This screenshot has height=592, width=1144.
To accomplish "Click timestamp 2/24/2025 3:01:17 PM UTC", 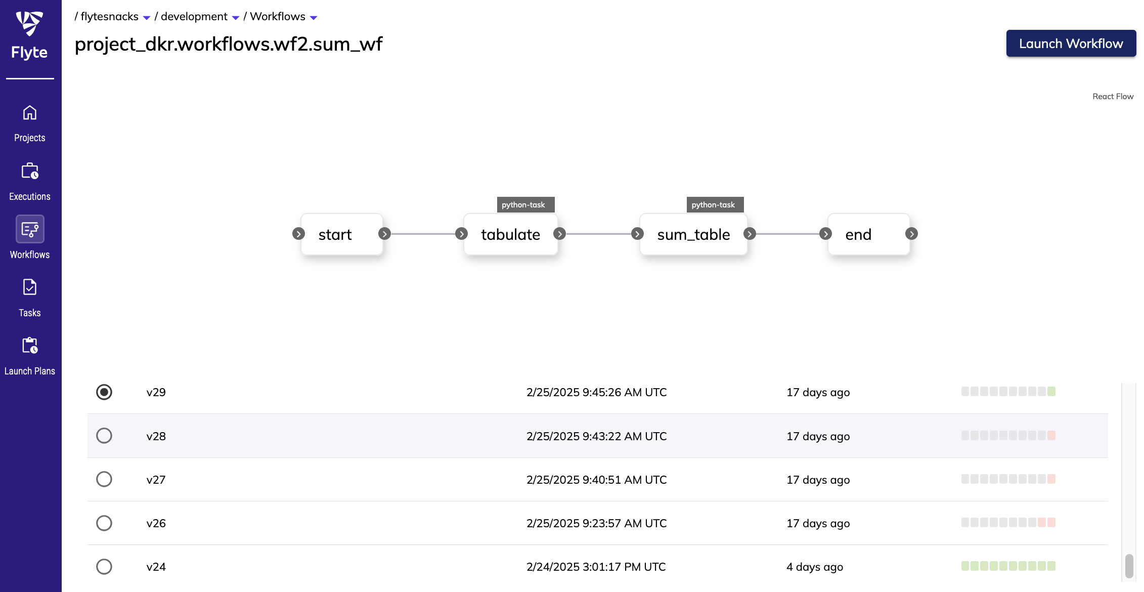I will [596, 567].
